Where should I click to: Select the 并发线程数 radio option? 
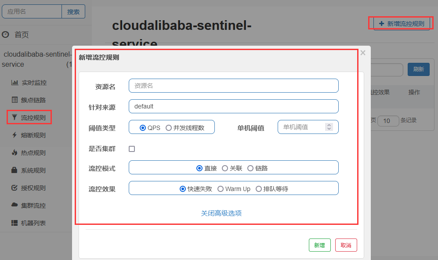(x=168, y=128)
